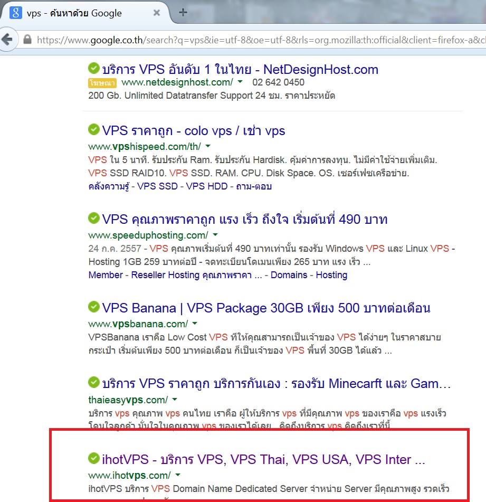This screenshot has height=502, width=486.
Task: Open the NetDesignHost.com ad result title
Action: (x=240, y=70)
